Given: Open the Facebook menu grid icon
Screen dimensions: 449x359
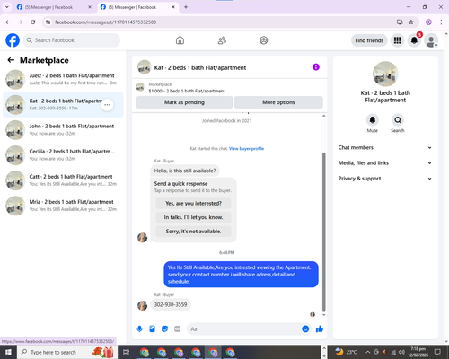Looking at the screenshot, I should pos(397,40).
